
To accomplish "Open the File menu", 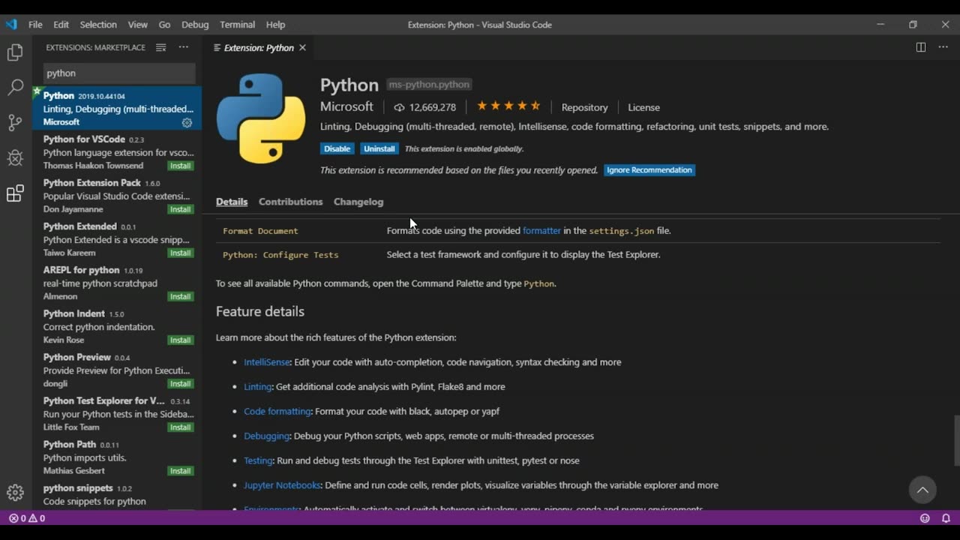I will click(35, 25).
